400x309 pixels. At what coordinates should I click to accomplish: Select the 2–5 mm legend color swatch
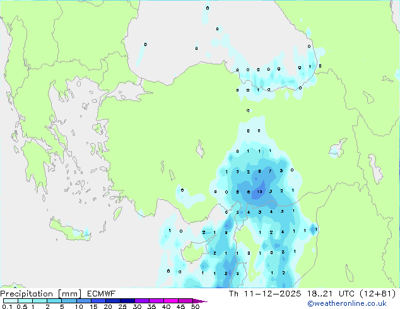point(54,301)
